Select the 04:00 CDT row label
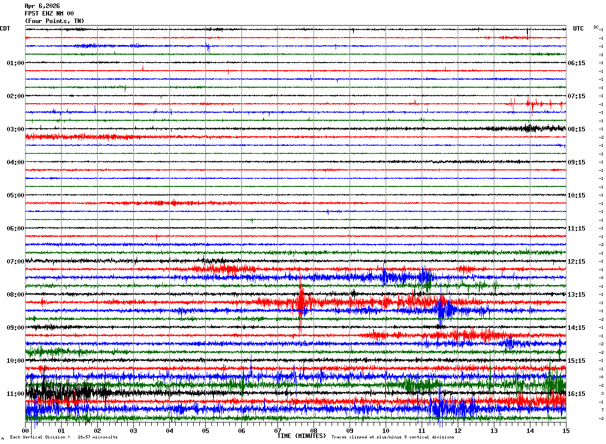 click(x=16, y=162)
